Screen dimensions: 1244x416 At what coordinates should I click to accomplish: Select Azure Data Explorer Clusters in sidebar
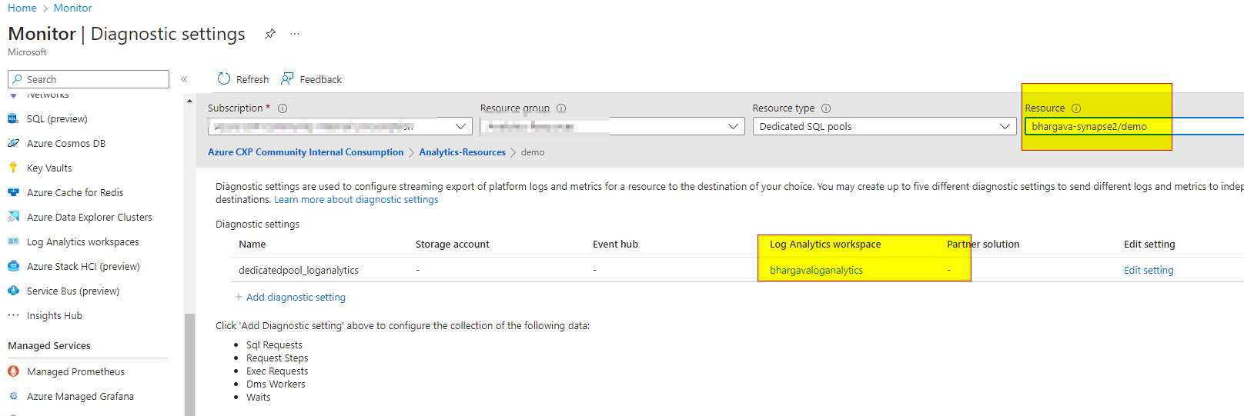click(x=89, y=217)
